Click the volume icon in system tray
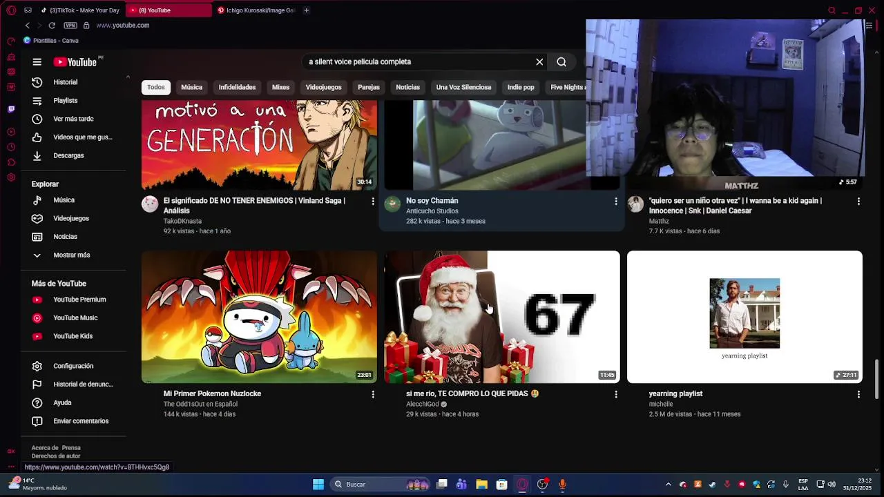Screen dimensions: 884x497 [x=832, y=485]
